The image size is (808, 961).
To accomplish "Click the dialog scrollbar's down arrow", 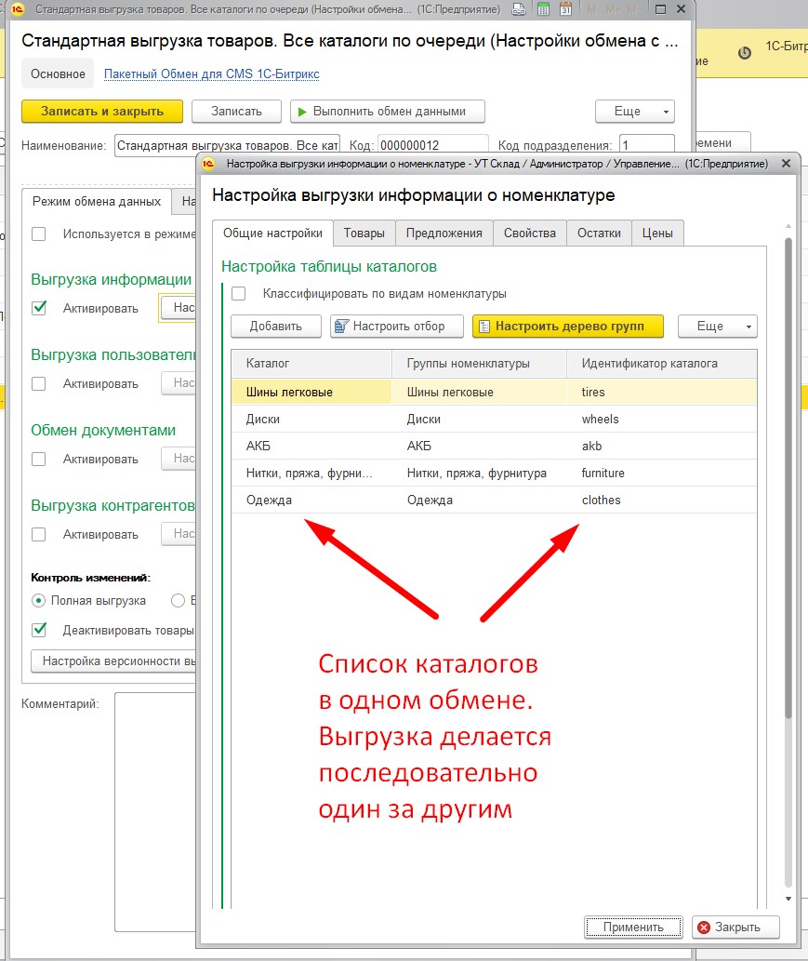I will point(788,899).
